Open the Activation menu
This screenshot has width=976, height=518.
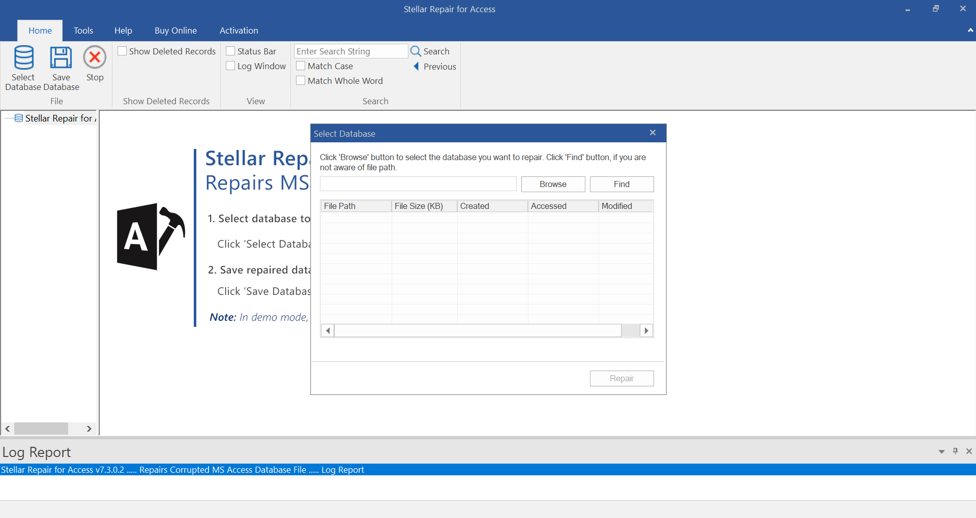point(239,31)
